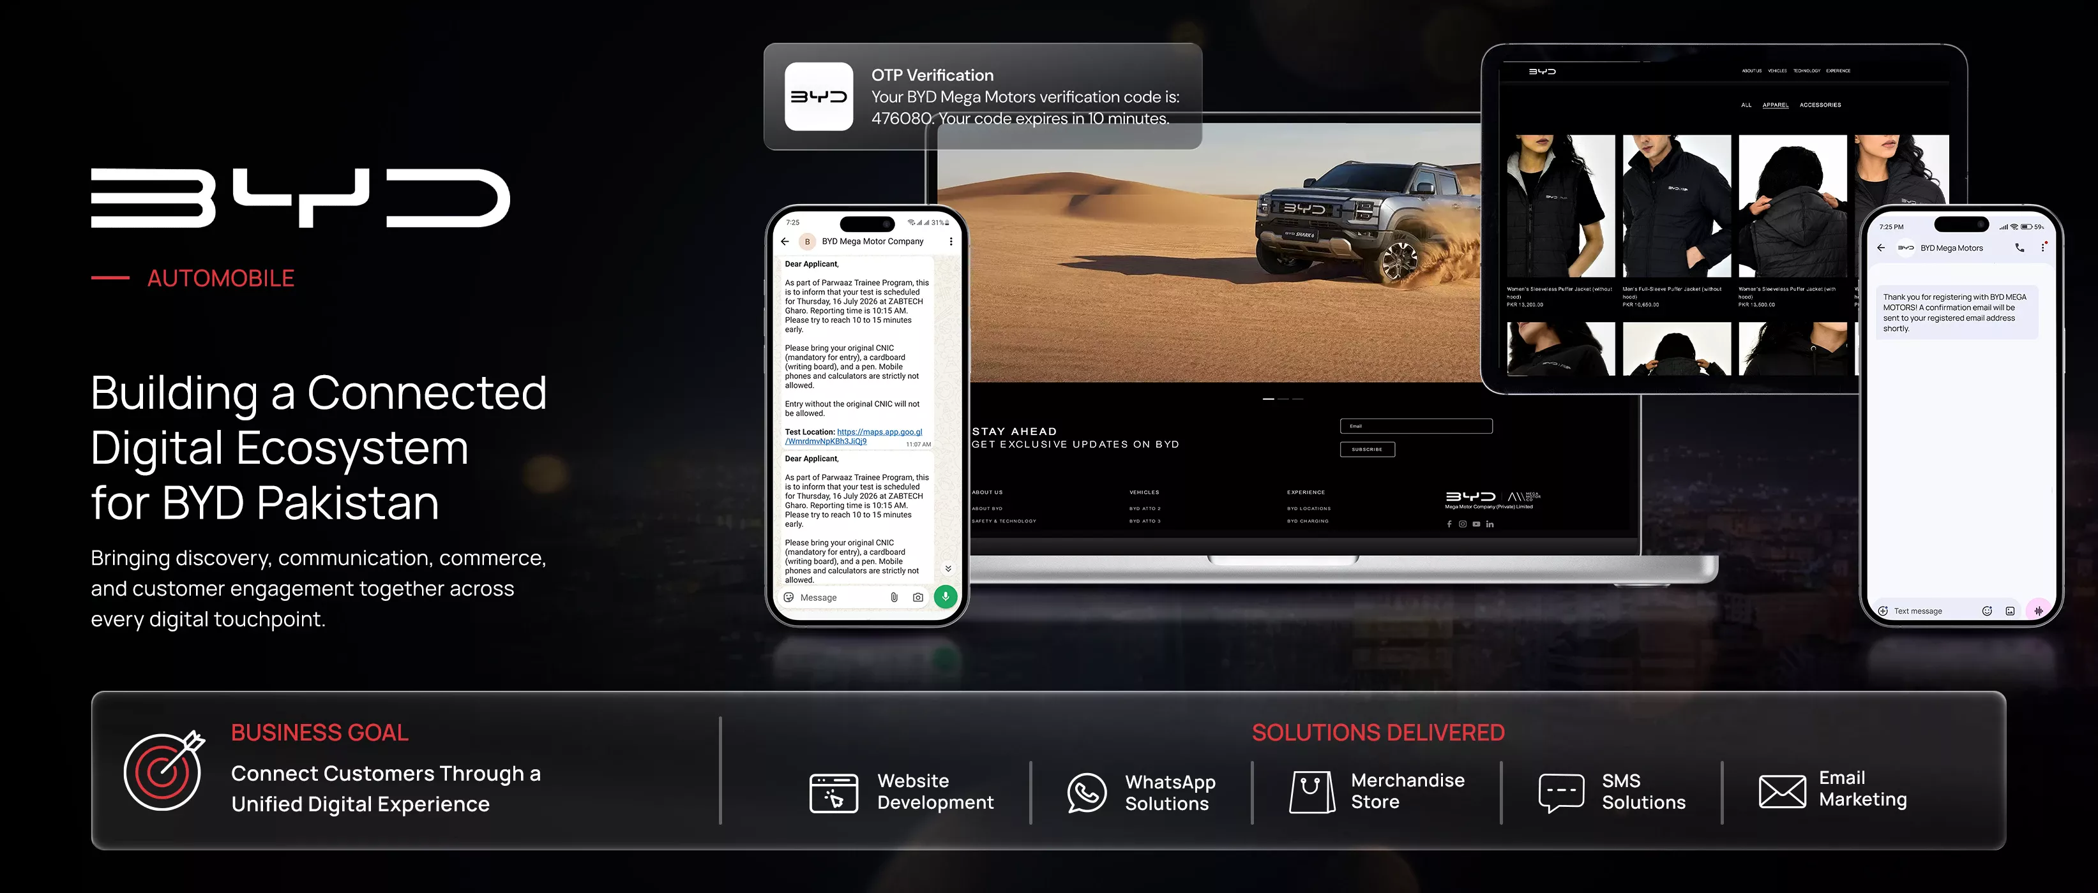Click BYD app icon in OTP Verification notification
This screenshot has height=893, width=2098.
819,96
